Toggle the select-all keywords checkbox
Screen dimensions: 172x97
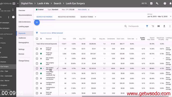pos(37,39)
